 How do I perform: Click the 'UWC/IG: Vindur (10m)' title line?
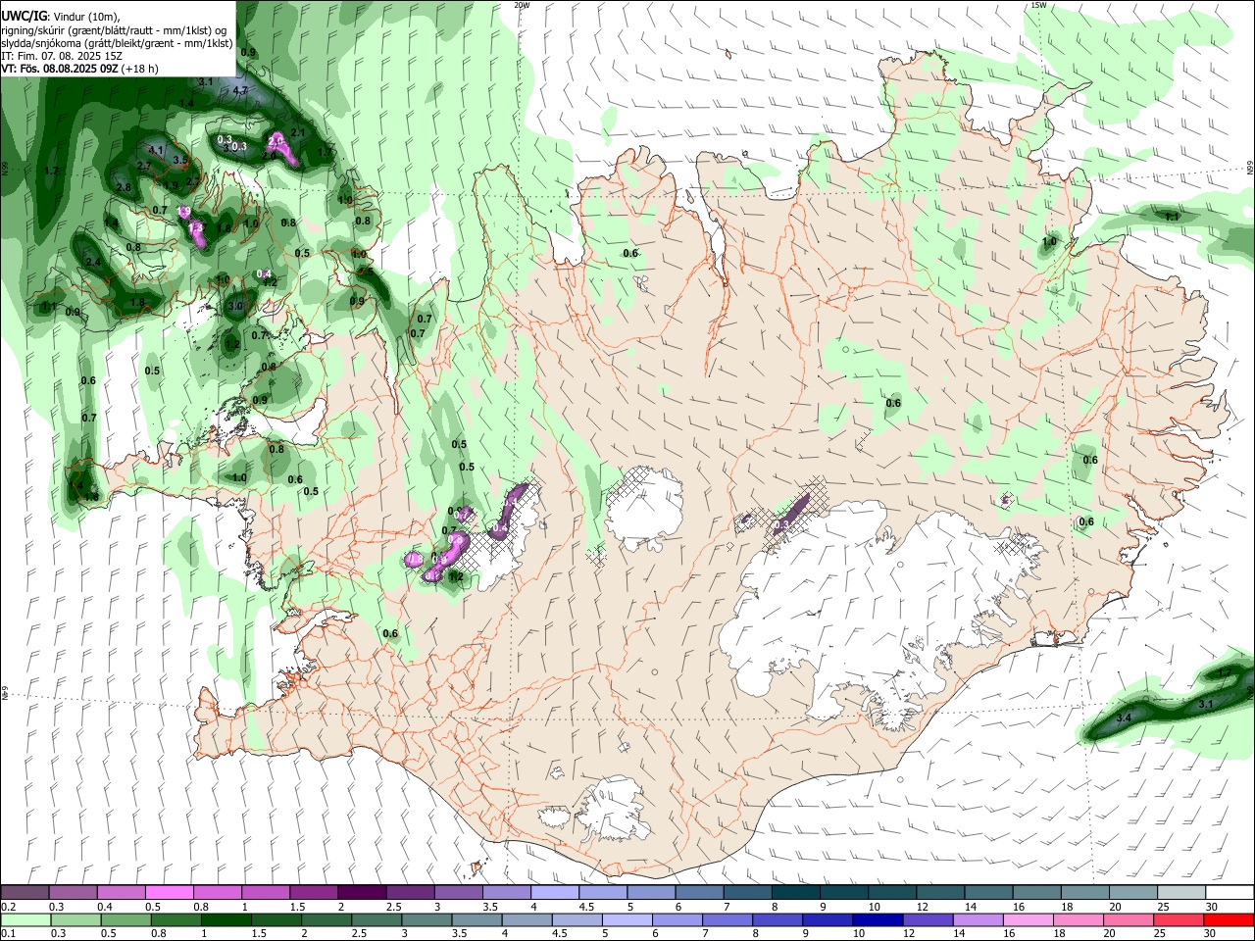pyautogui.click(x=61, y=16)
